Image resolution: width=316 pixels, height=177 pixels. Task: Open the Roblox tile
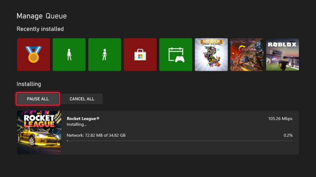[282, 54]
